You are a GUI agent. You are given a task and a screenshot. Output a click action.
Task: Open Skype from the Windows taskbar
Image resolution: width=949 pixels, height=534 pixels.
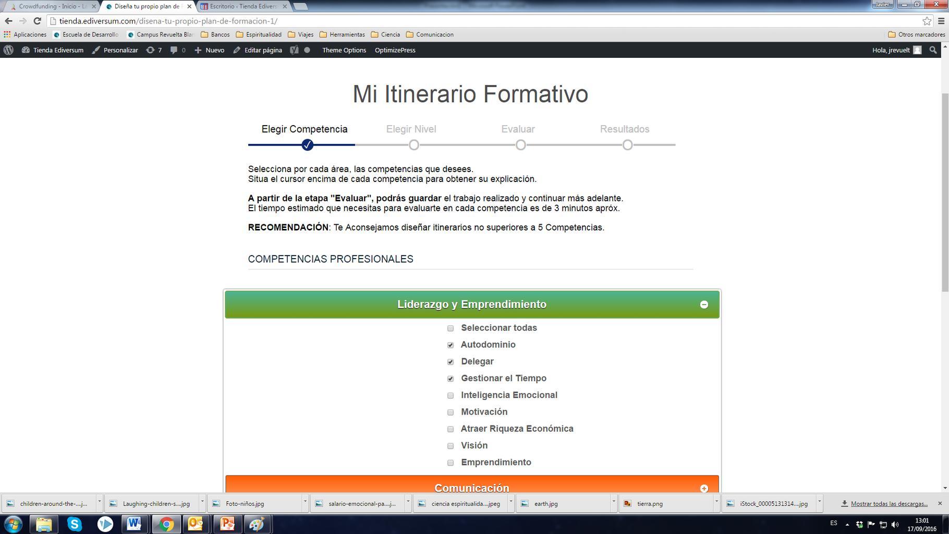(75, 524)
